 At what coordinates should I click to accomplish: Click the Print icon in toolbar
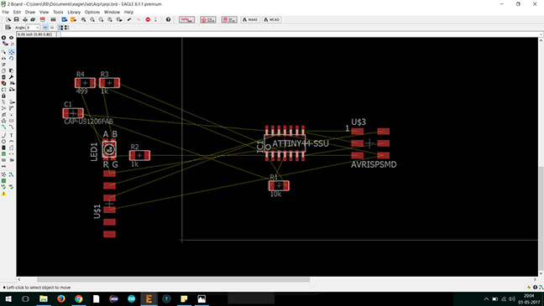pyautogui.click(x=25, y=20)
